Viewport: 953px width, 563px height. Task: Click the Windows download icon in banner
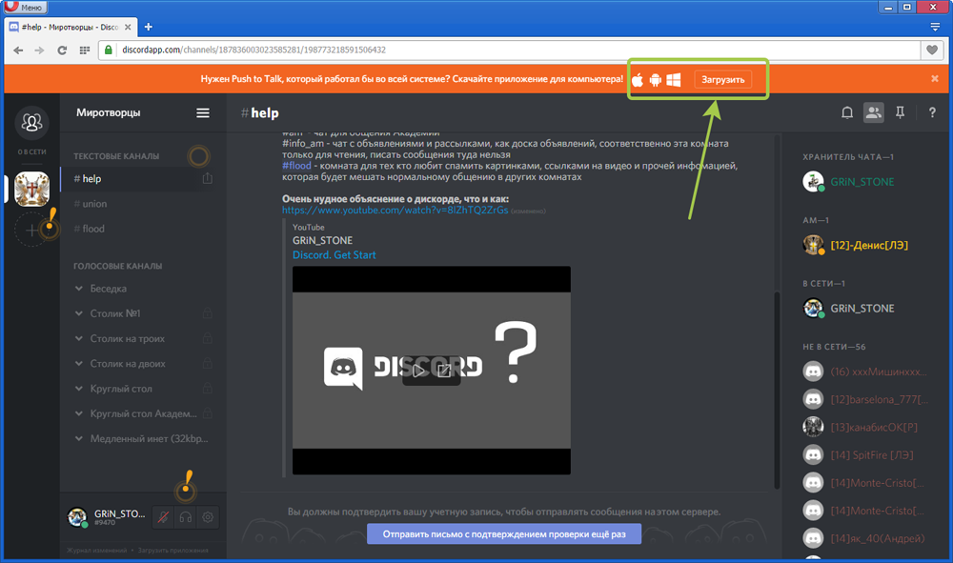[x=674, y=80]
